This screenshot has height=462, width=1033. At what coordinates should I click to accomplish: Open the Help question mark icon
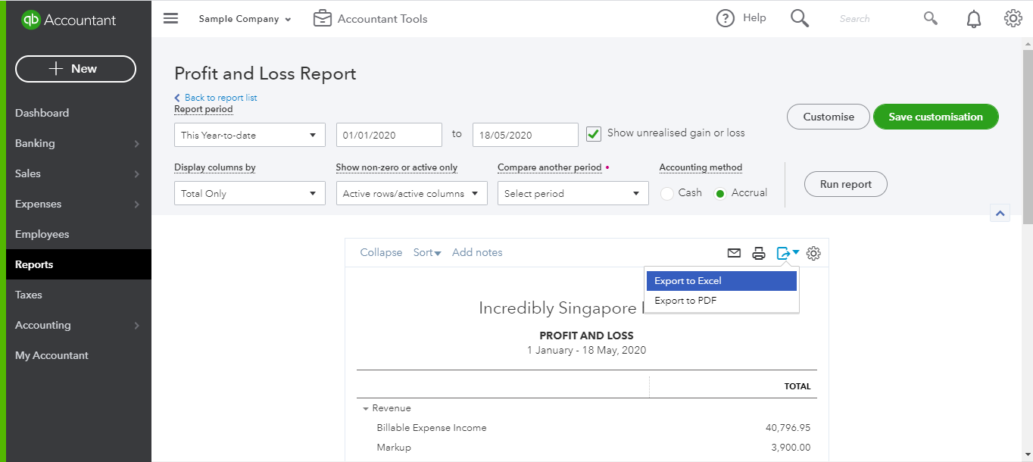[x=726, y=19]
